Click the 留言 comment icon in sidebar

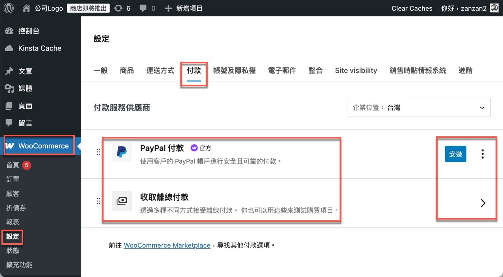9,123
